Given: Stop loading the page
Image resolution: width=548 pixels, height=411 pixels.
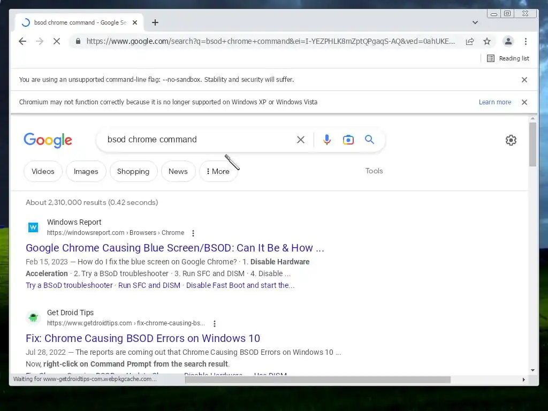Looking at the screenshot, I should click(57, 41).
